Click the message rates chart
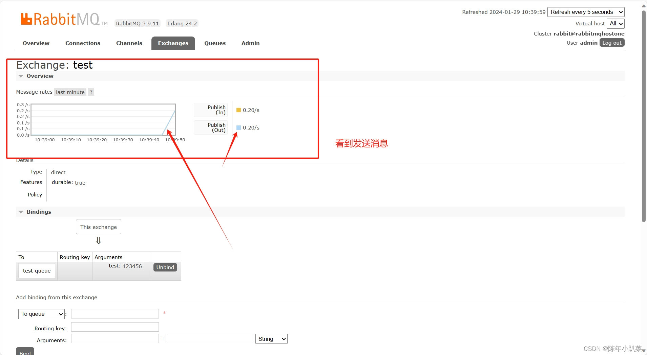The image size is (647, 355). point(103,120)
